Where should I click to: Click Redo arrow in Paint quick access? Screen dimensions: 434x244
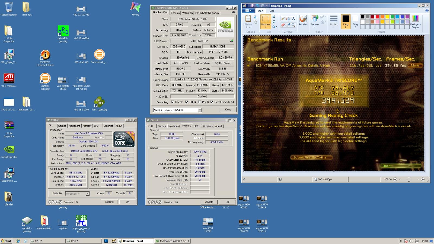click(x=262, y=5)
